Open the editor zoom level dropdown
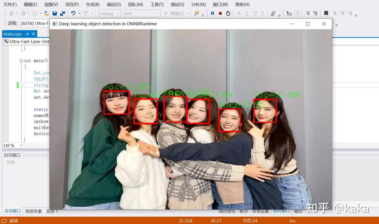 (x=21, y=145)
